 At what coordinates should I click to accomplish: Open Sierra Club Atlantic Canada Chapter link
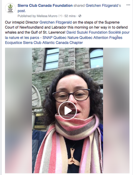click(x=53, y=43)
